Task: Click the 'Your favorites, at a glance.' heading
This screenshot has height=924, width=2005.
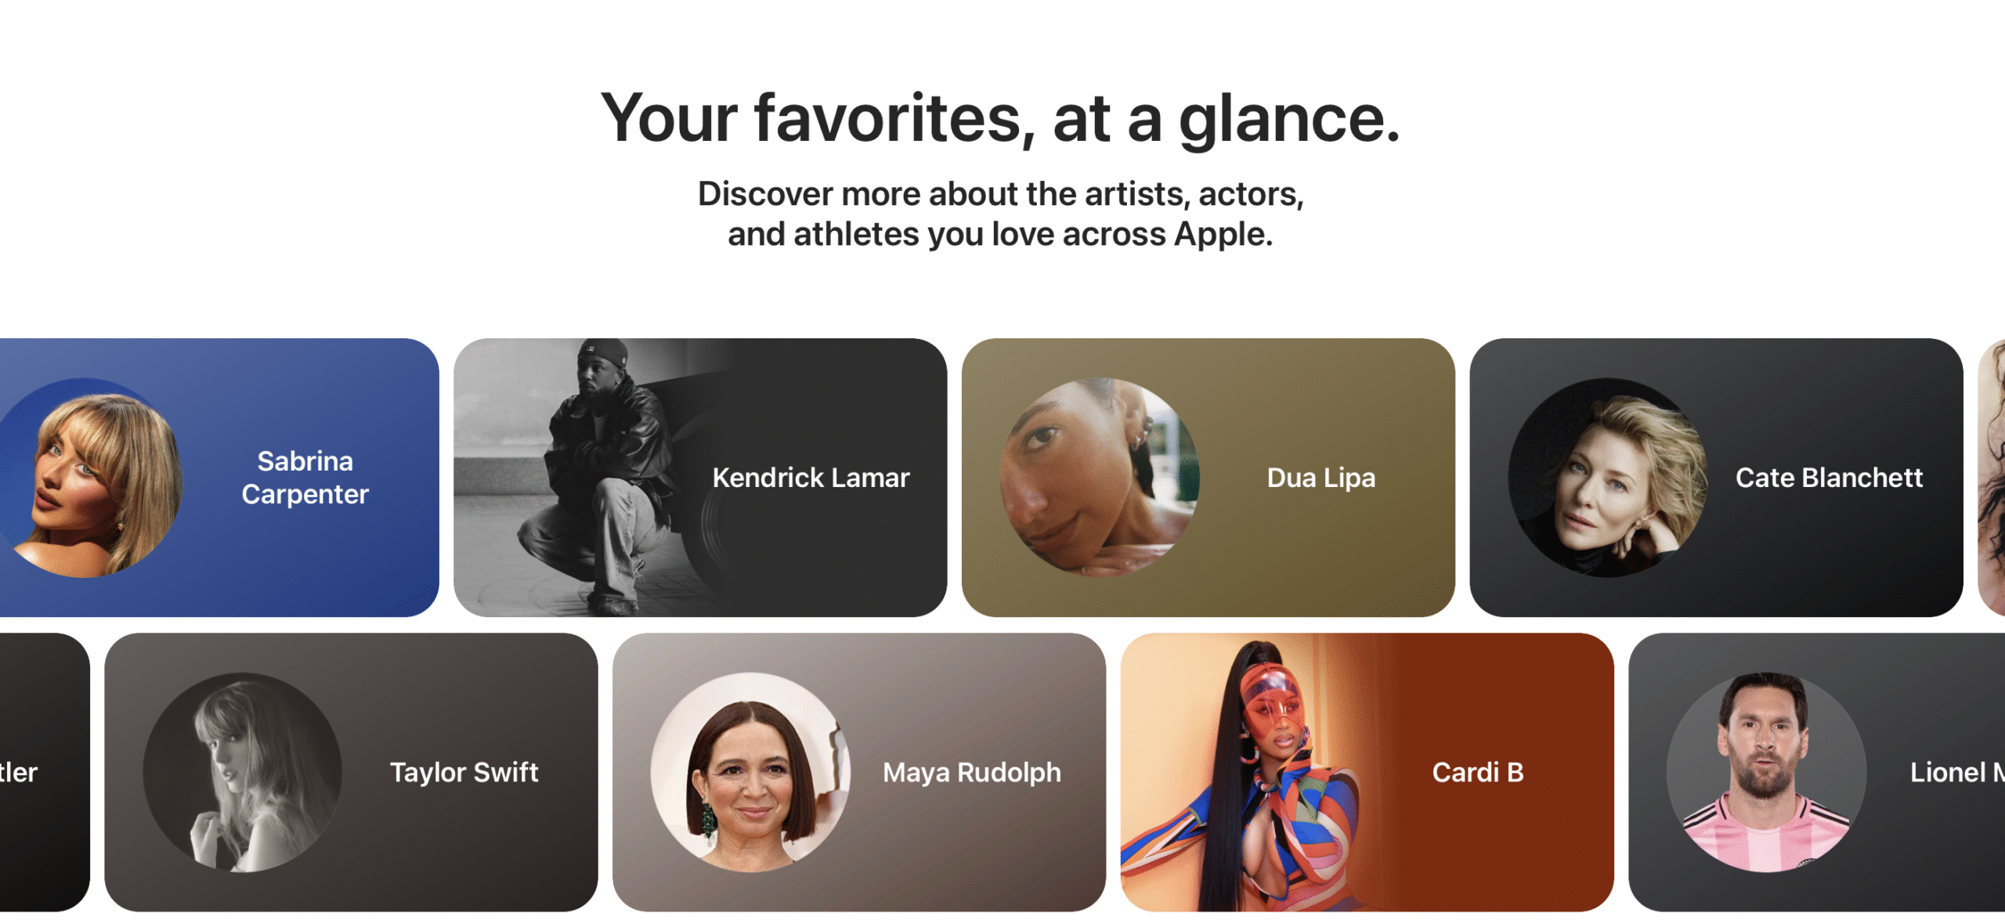Action: click(x=1000, y=118)
